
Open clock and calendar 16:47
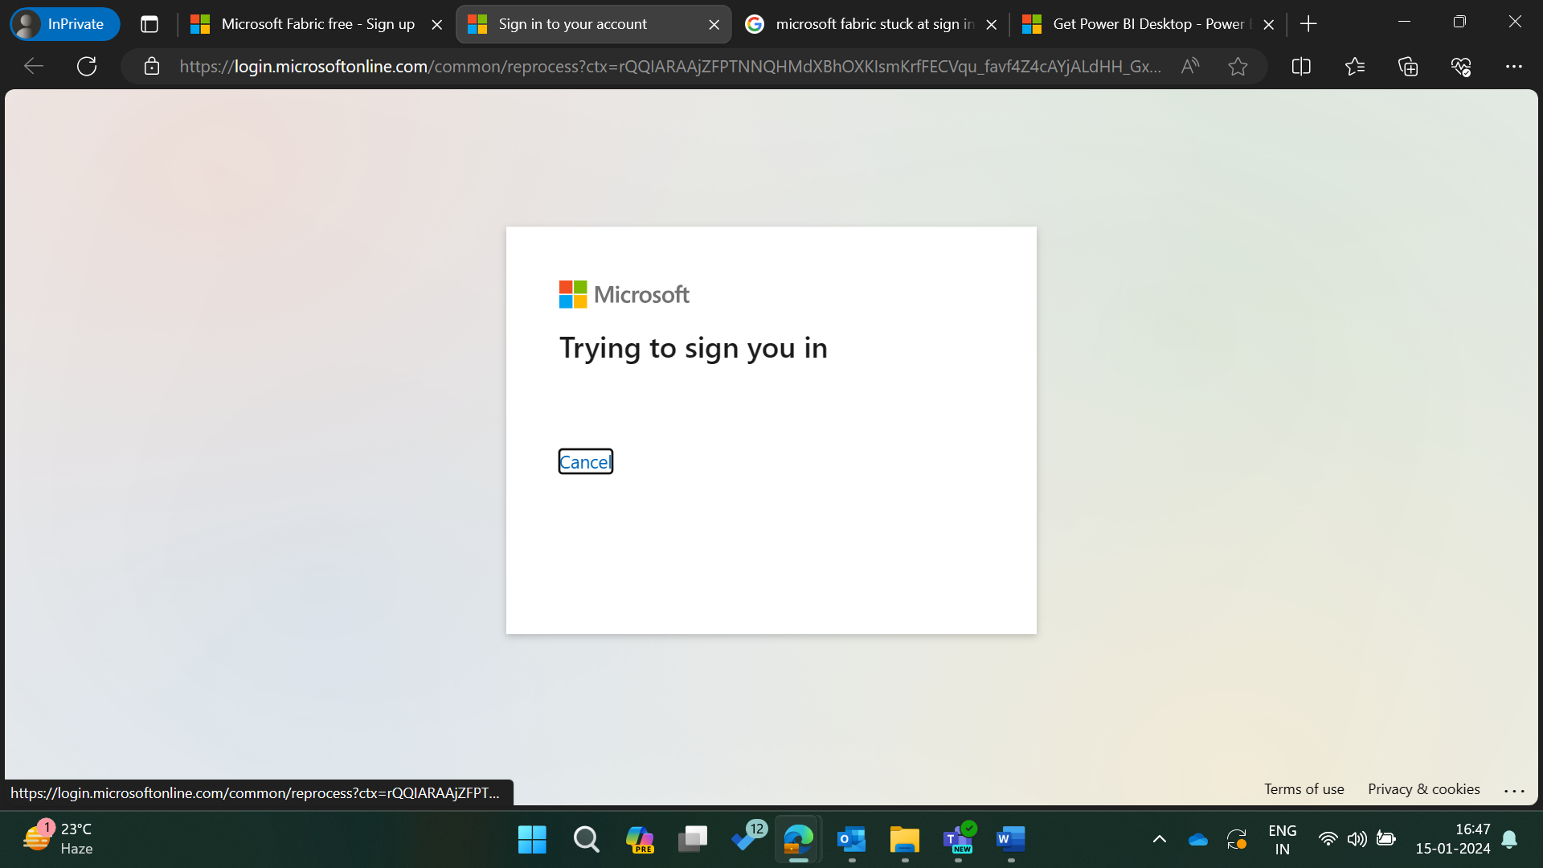[x=1453, y=839]
